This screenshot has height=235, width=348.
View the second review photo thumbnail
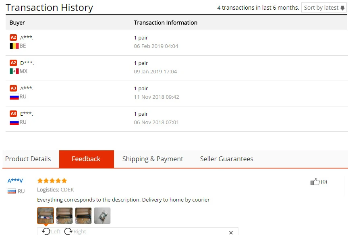point(64,216)
